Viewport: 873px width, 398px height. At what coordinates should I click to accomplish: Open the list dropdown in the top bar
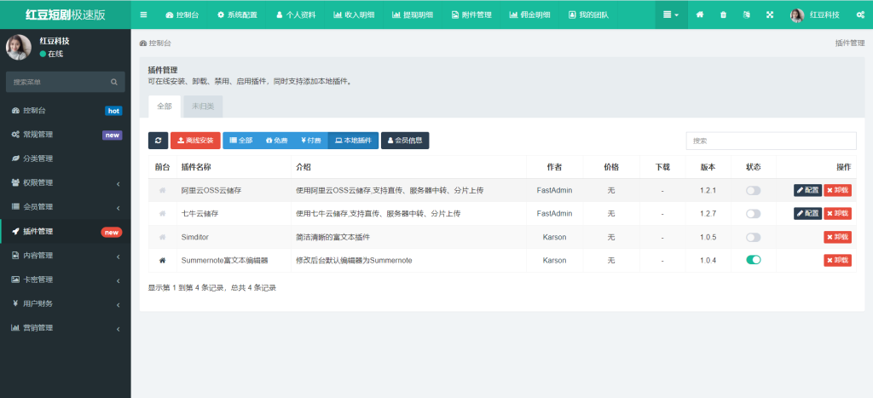click(671, 15)
